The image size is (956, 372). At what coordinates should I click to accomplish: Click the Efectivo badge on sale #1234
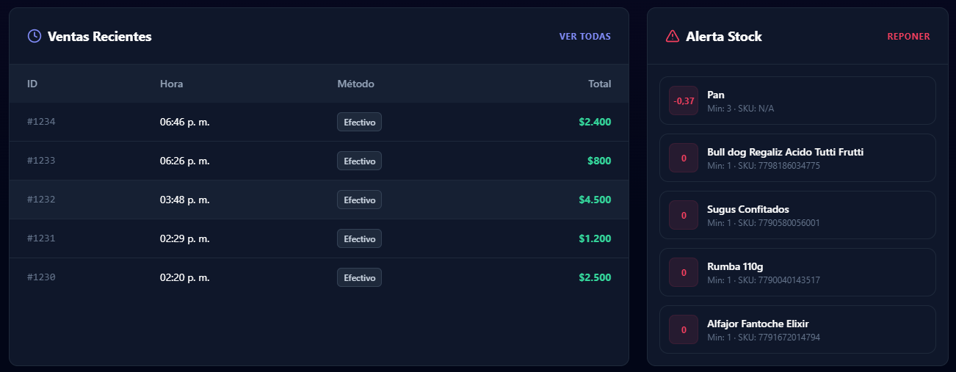point(359,122)
